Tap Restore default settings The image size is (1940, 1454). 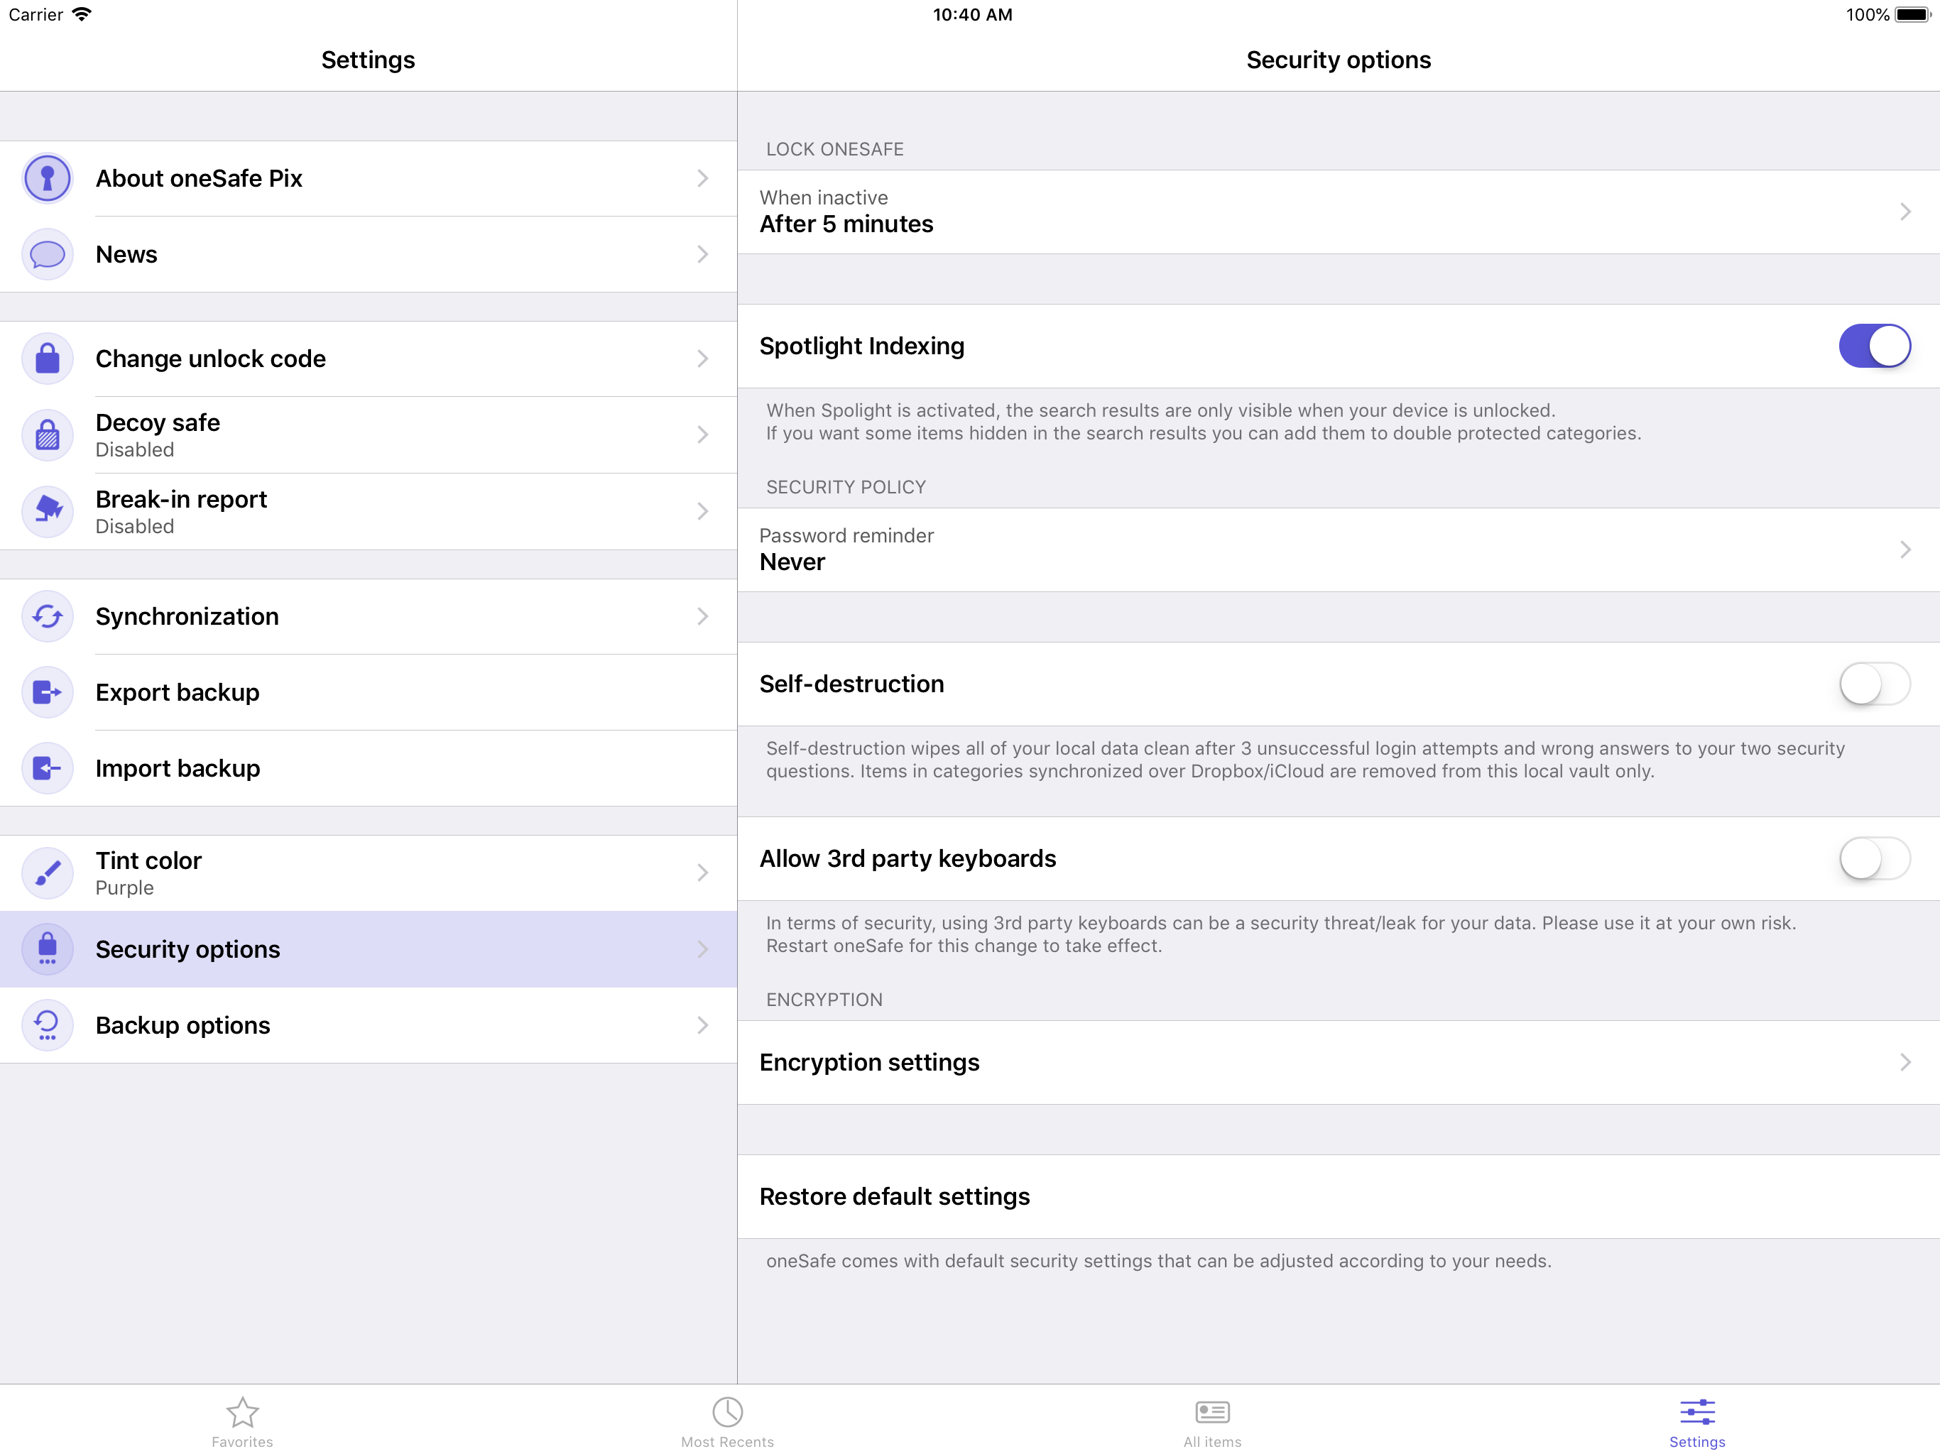point(895,1196)
